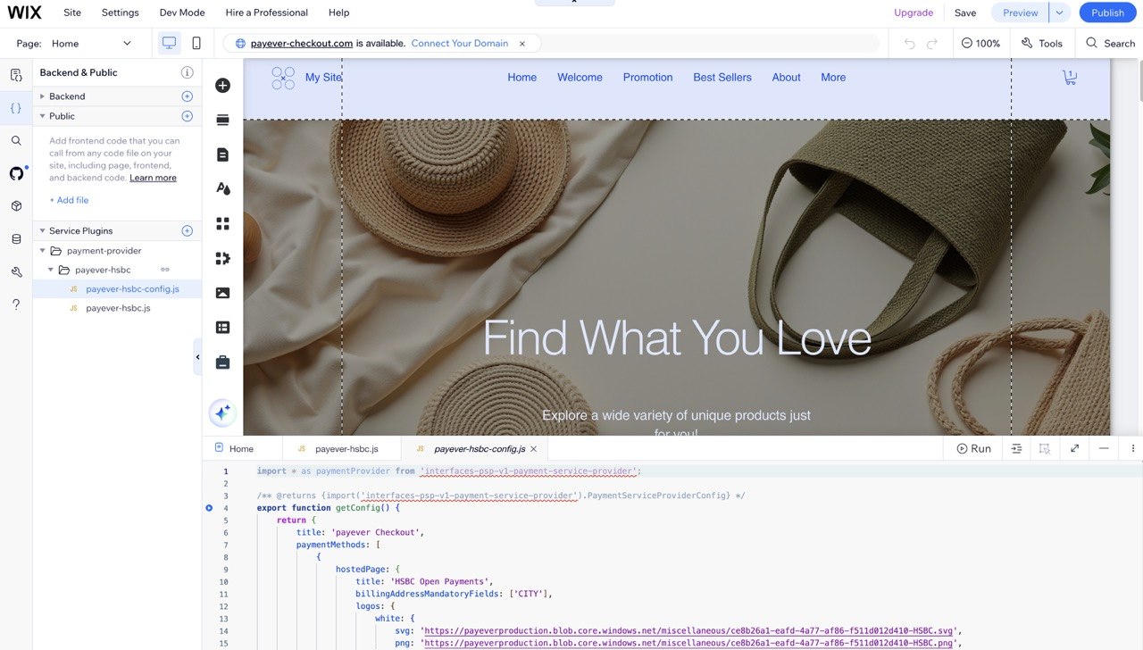Open Tools in the top toolbar
1143x650 pixels.
(1041, 43)
